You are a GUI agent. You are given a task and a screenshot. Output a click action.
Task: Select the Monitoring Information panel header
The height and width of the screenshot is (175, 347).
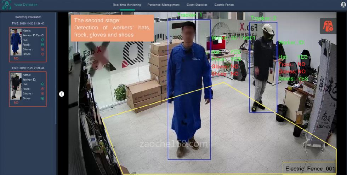(28, 17)
